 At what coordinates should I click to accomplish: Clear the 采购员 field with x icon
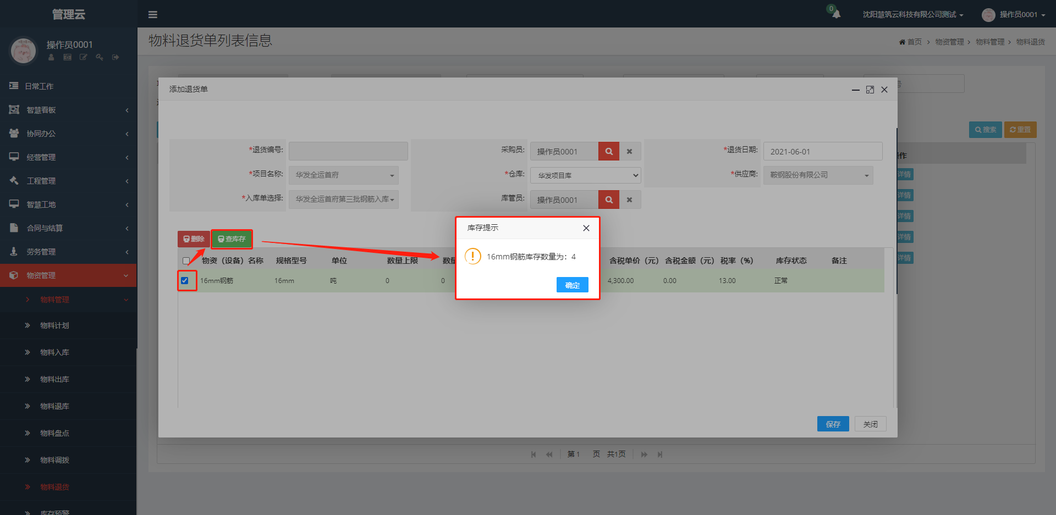click(630, 151)
